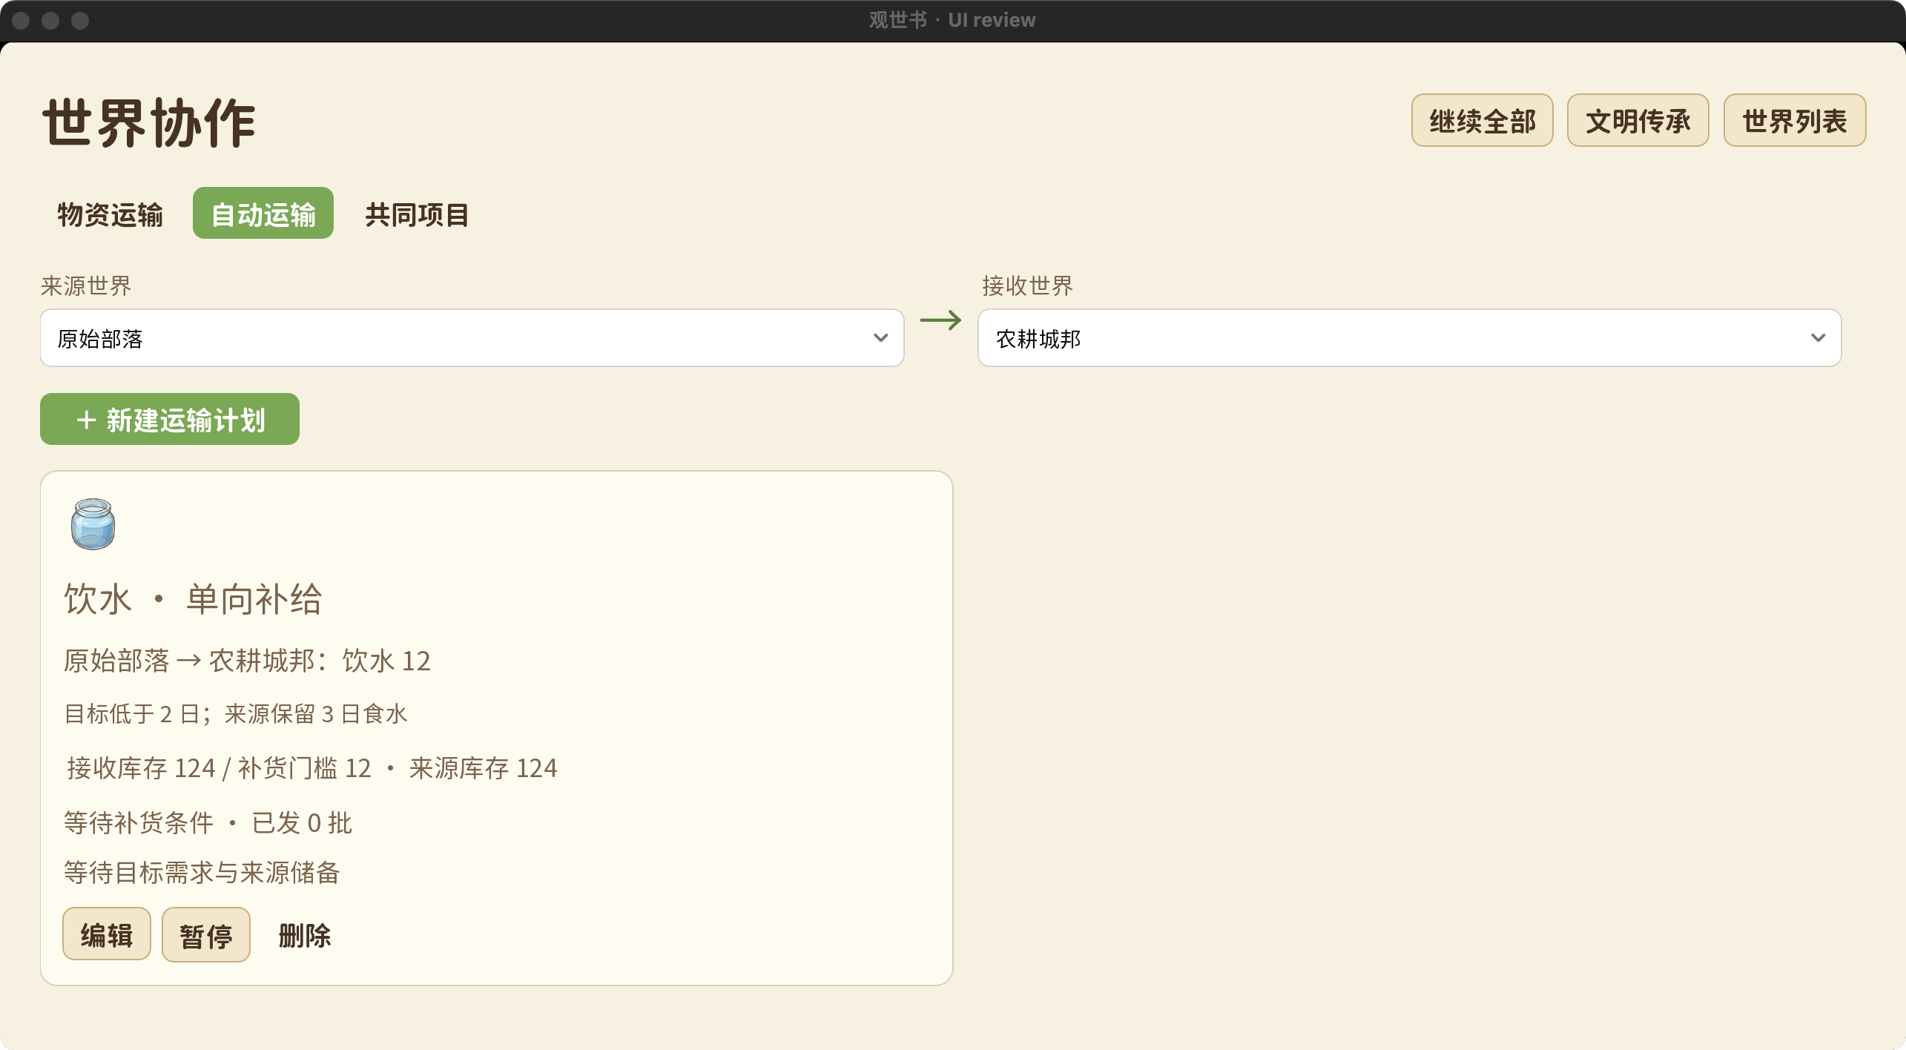Pause the 饮水 plan using 暂停
The image size is (1906, 1050).
(x=206, y=935)
